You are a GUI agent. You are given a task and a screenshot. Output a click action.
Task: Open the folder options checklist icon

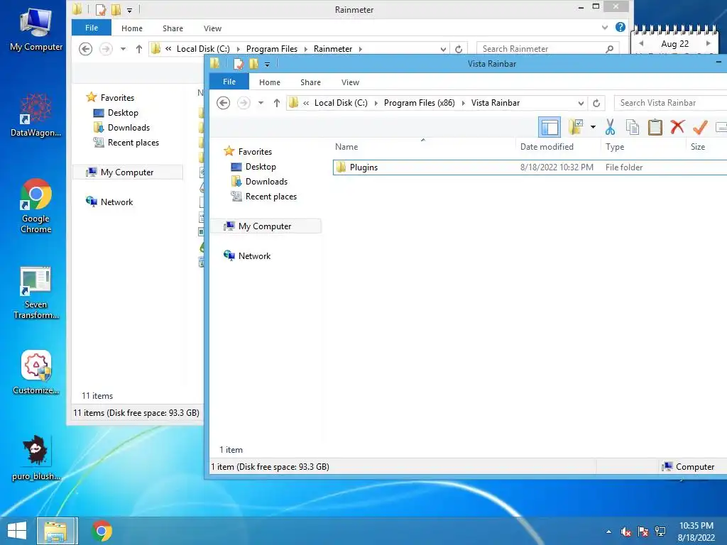(575, 126)
